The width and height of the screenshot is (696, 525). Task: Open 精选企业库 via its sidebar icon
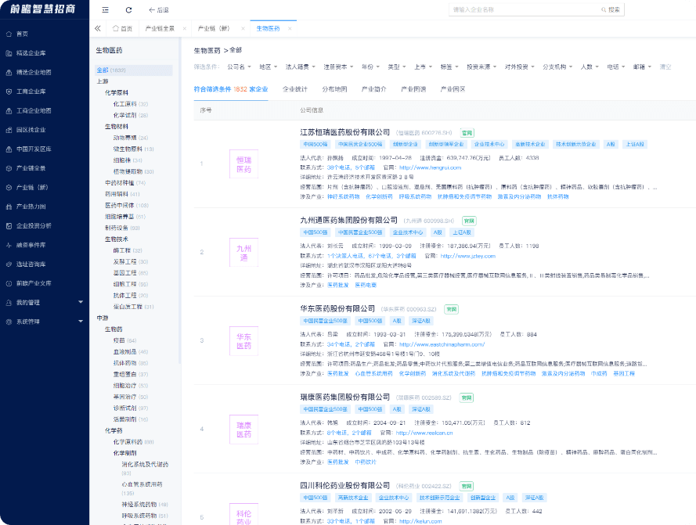[x=9, y=53]
